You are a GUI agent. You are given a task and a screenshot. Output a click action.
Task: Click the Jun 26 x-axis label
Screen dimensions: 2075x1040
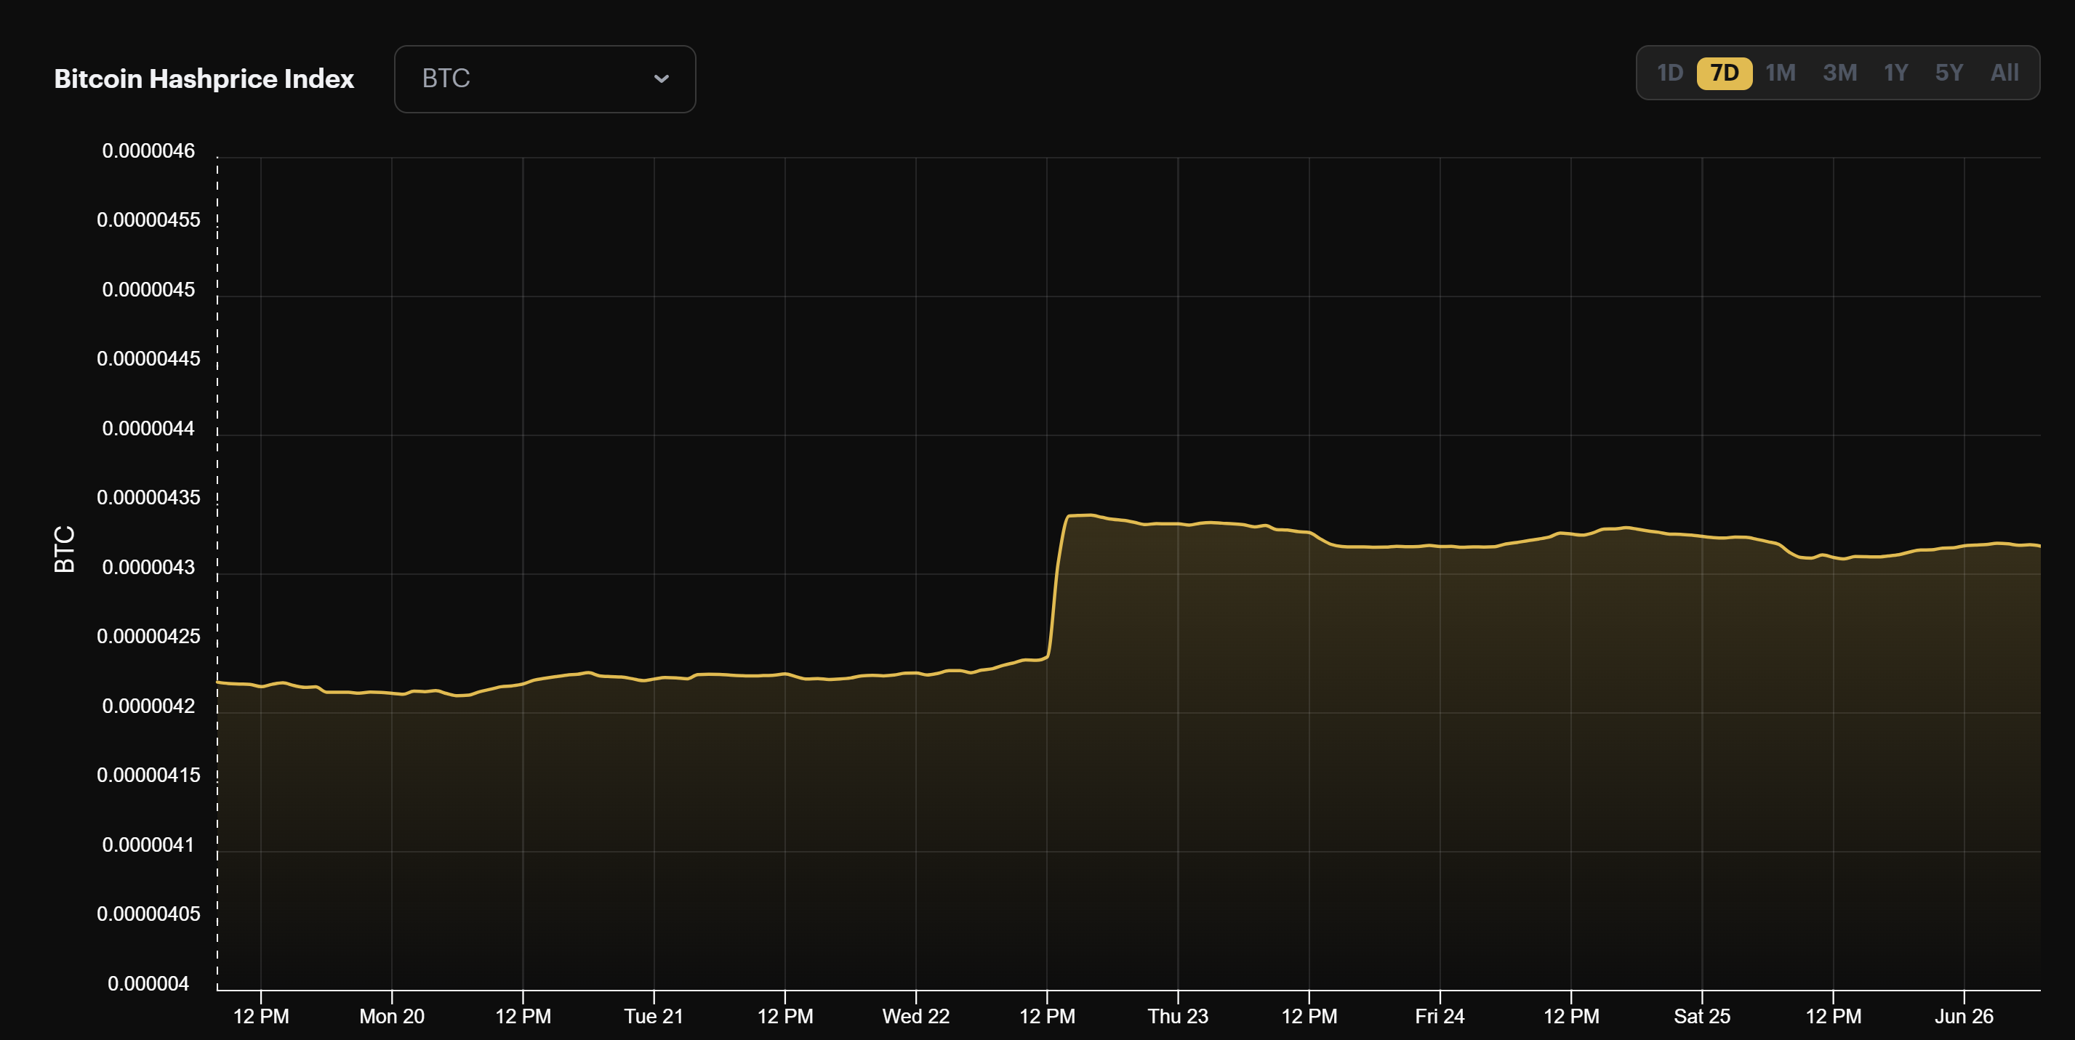tap(1964, 1016)
